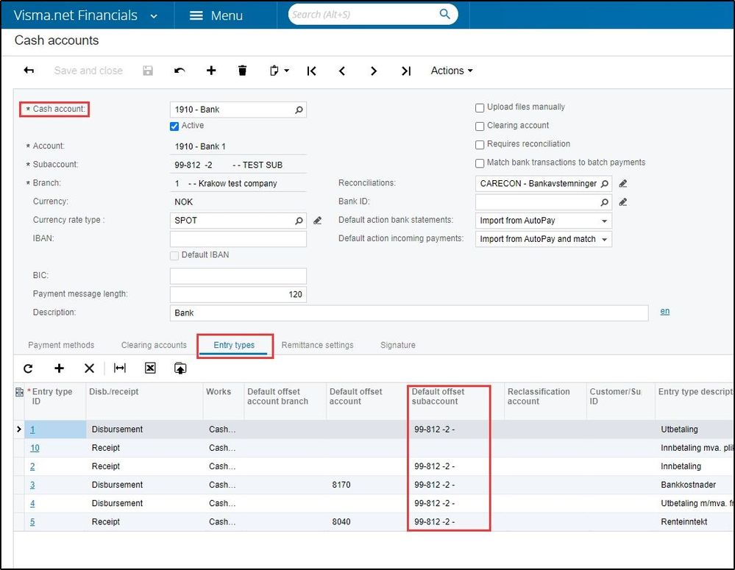
Task: Export entry types grid to Excel
Action: coord(150,368)
